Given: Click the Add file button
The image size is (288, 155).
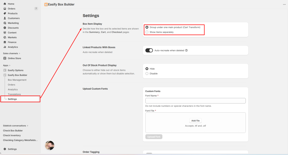Looking at the screenshot, I should (x=195, y=121).
